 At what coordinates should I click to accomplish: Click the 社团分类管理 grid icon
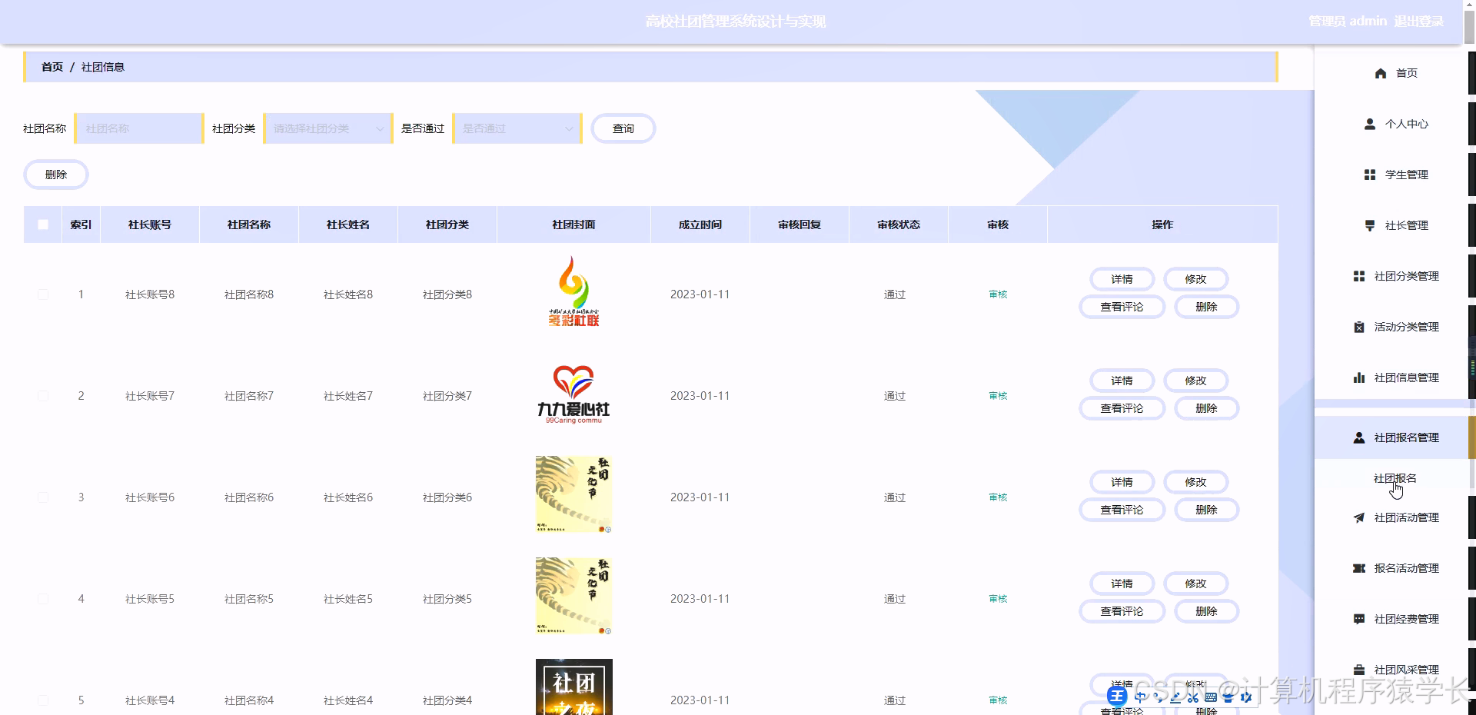[x=1359, y=276]
